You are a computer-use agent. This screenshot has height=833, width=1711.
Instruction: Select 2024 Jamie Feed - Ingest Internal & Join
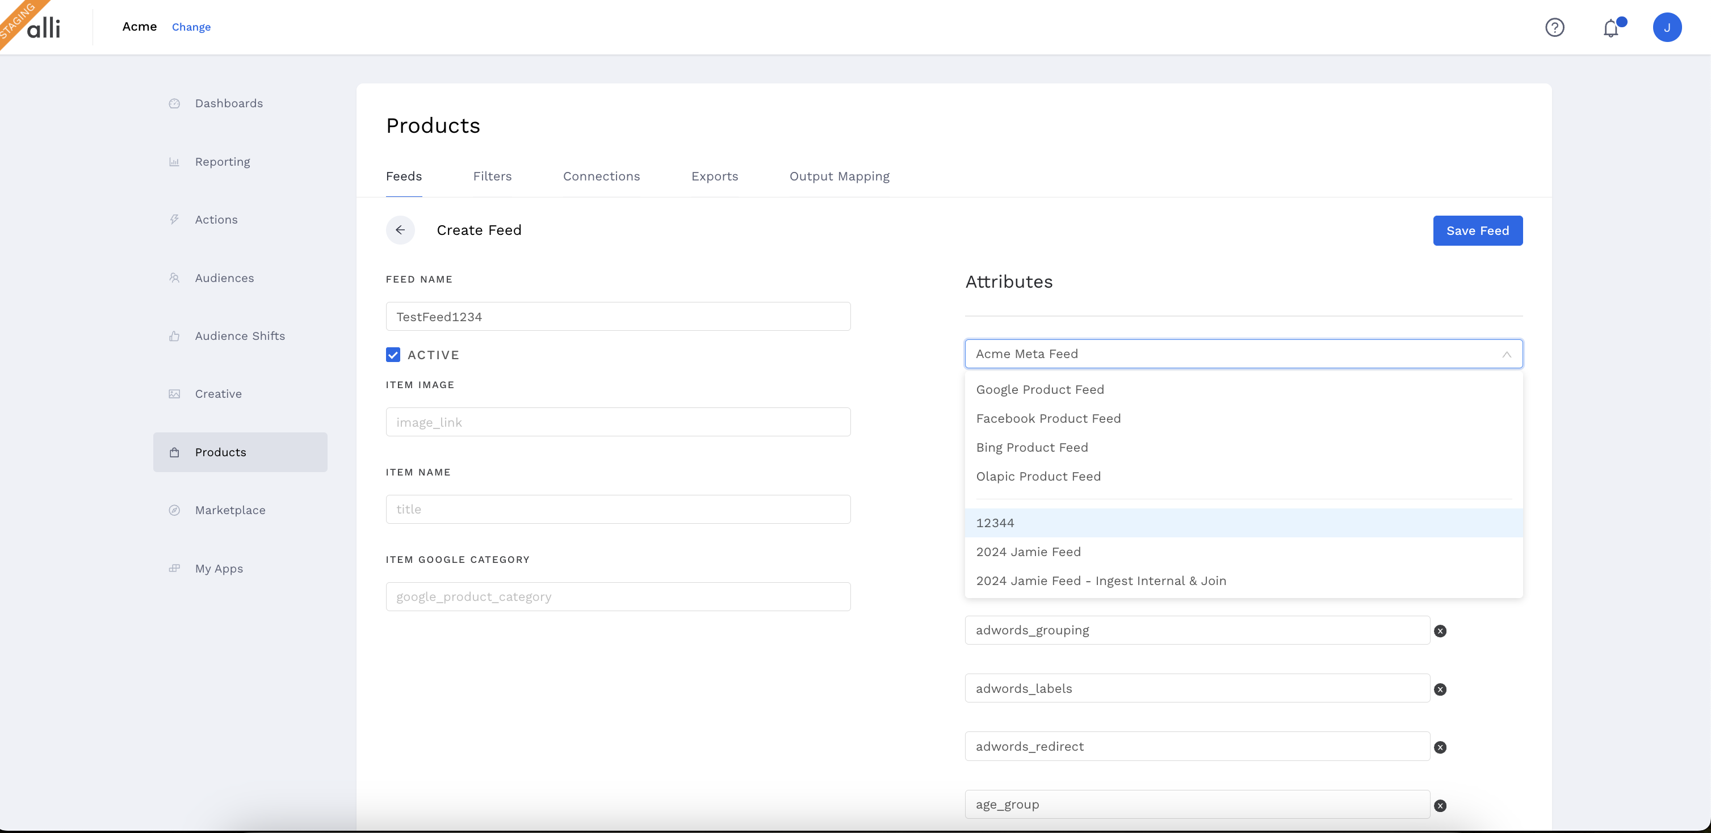pyautogui.click(x=1243, y=581)
